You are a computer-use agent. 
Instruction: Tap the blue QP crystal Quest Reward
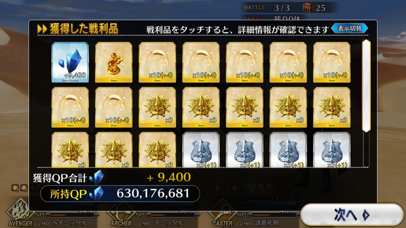pyautogui.click(x=70, y=62)
